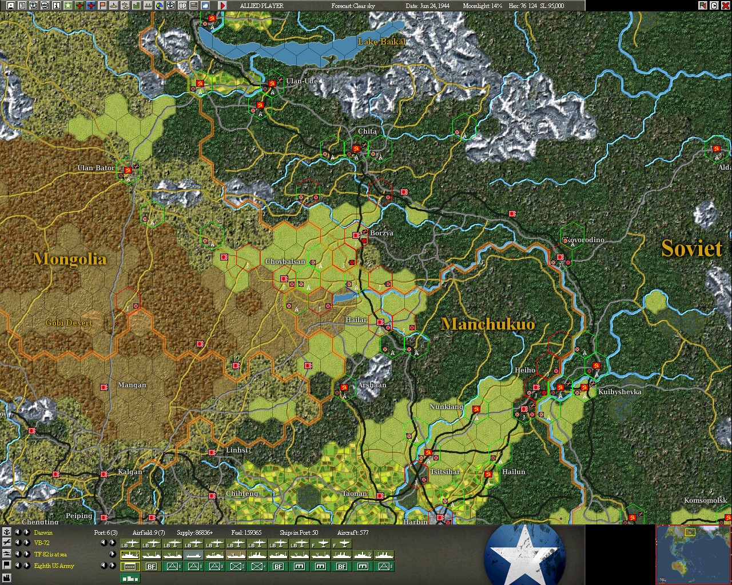Click the 'Fuel: 159365' value

click(246, 532)
